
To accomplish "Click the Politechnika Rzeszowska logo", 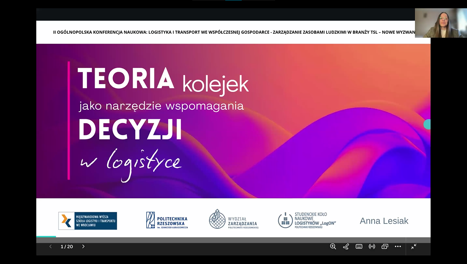I will (x=167, y=220).
